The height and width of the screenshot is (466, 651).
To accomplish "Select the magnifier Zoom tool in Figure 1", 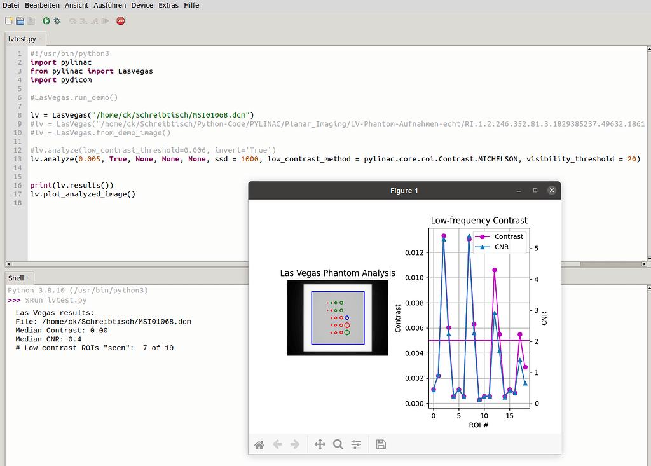I will pyautogui.click(x=338, y=444).
